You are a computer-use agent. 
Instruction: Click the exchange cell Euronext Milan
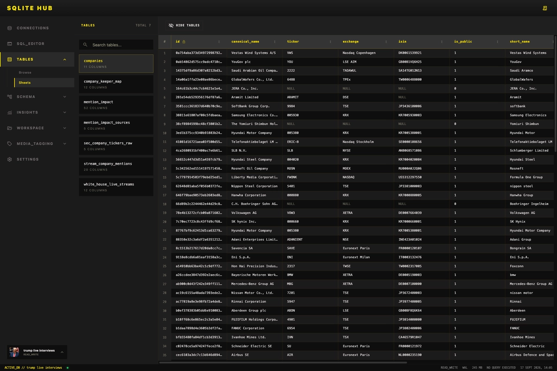coord(366,257)
